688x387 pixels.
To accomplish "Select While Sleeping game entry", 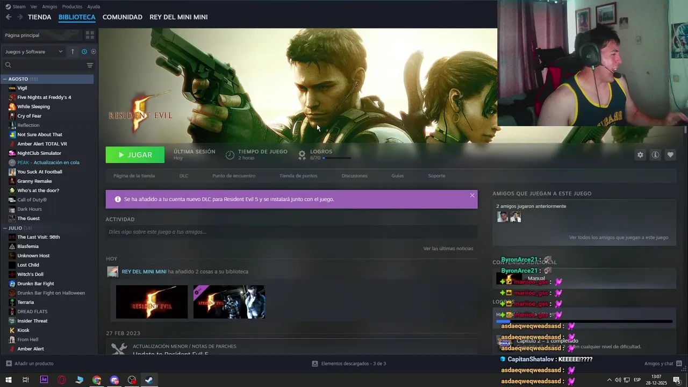I will click(33, 106).
